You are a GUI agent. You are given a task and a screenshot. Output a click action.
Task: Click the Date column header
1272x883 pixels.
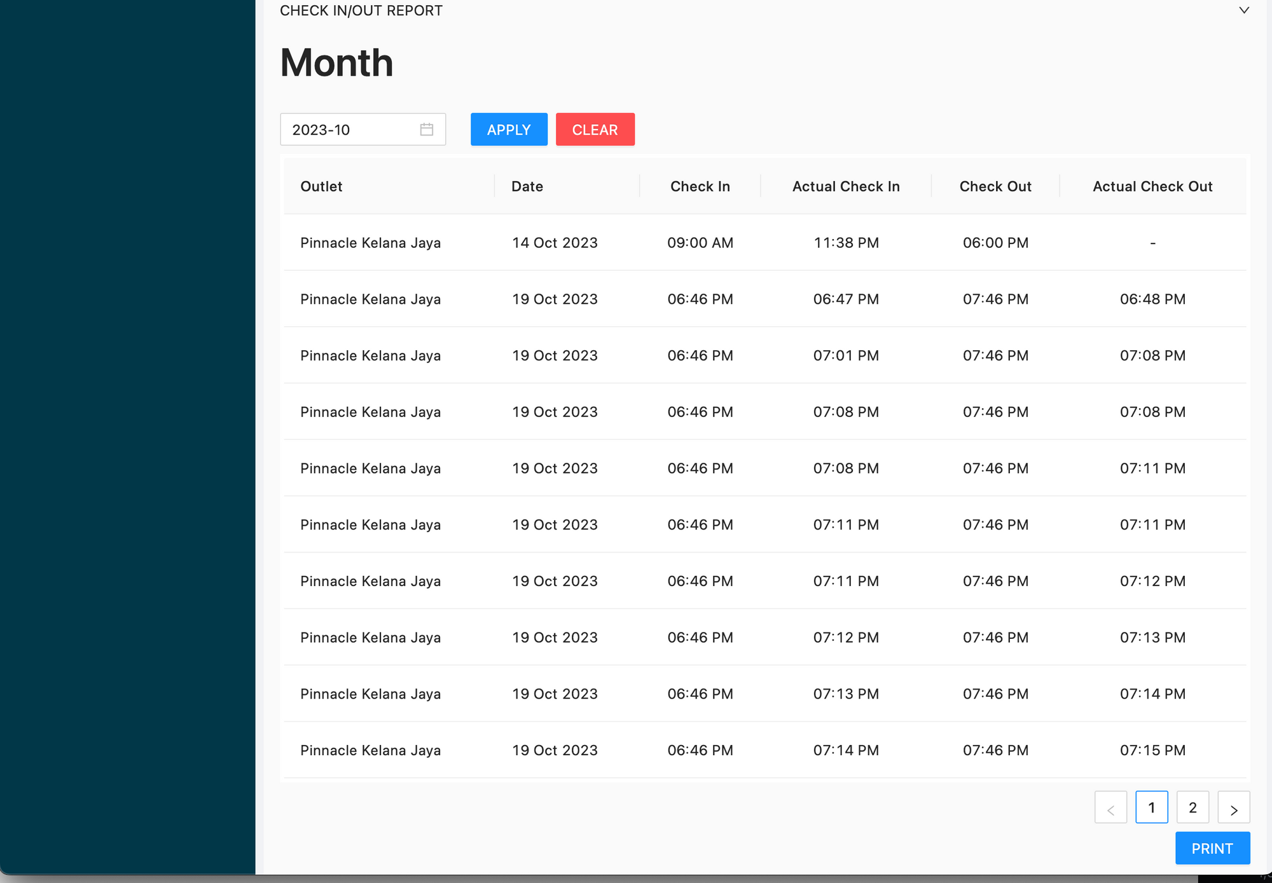click(527, 186)
